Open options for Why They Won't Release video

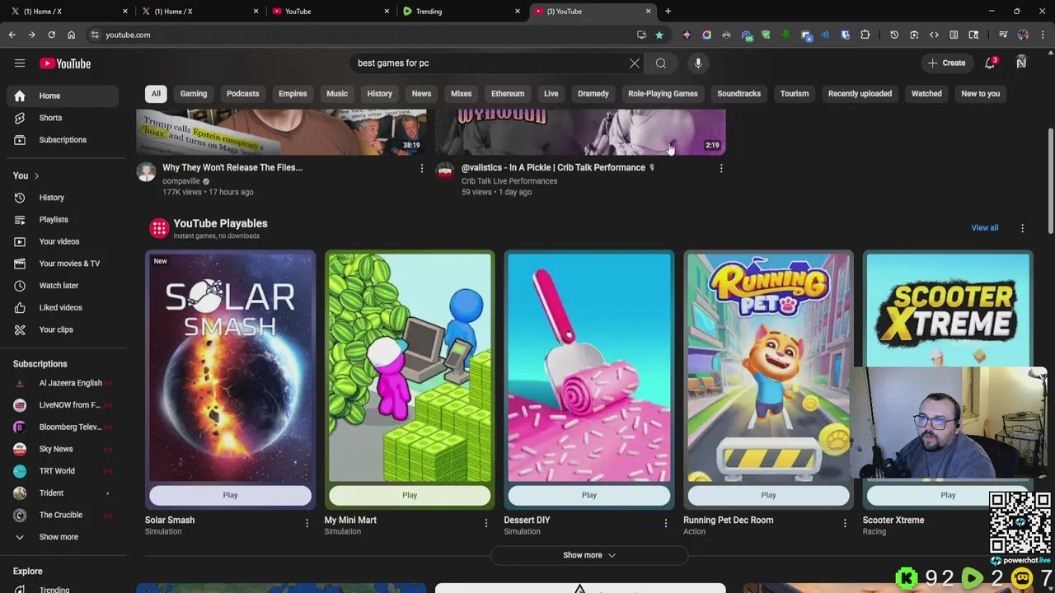[422, 169]
